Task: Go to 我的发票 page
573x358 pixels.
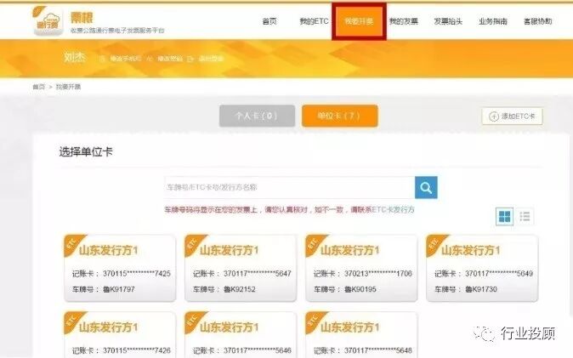Action: click(404, 21)
